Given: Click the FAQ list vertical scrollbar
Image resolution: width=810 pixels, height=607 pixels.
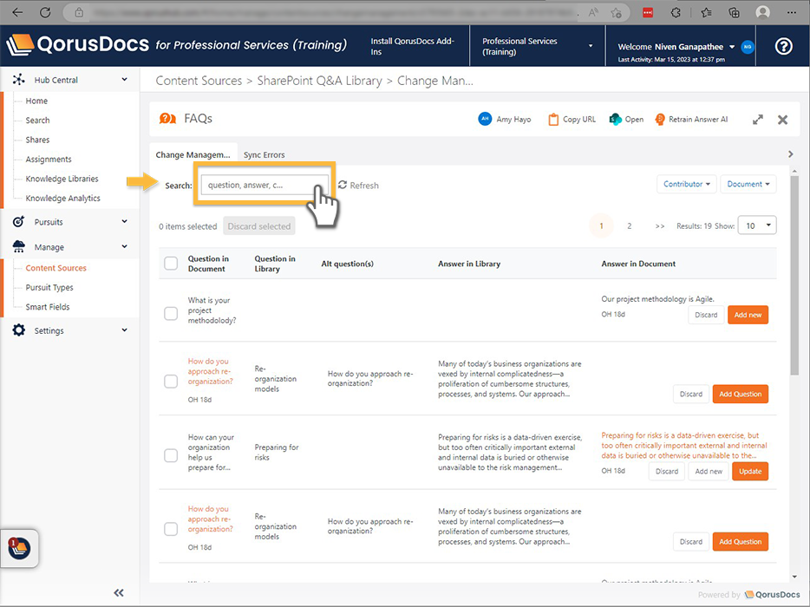Looking at the screenshot, I should pos(794,276).
